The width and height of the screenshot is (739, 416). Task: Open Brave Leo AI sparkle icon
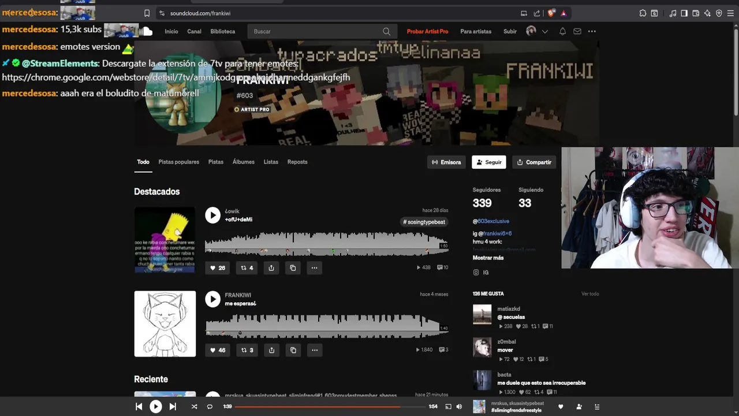[x=707, y=13]
